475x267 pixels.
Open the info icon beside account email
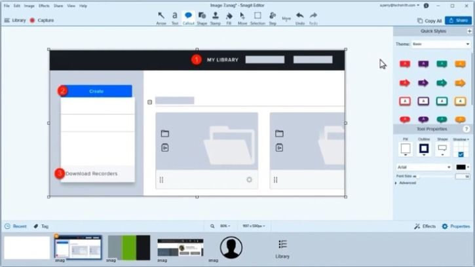pos(427,5)
